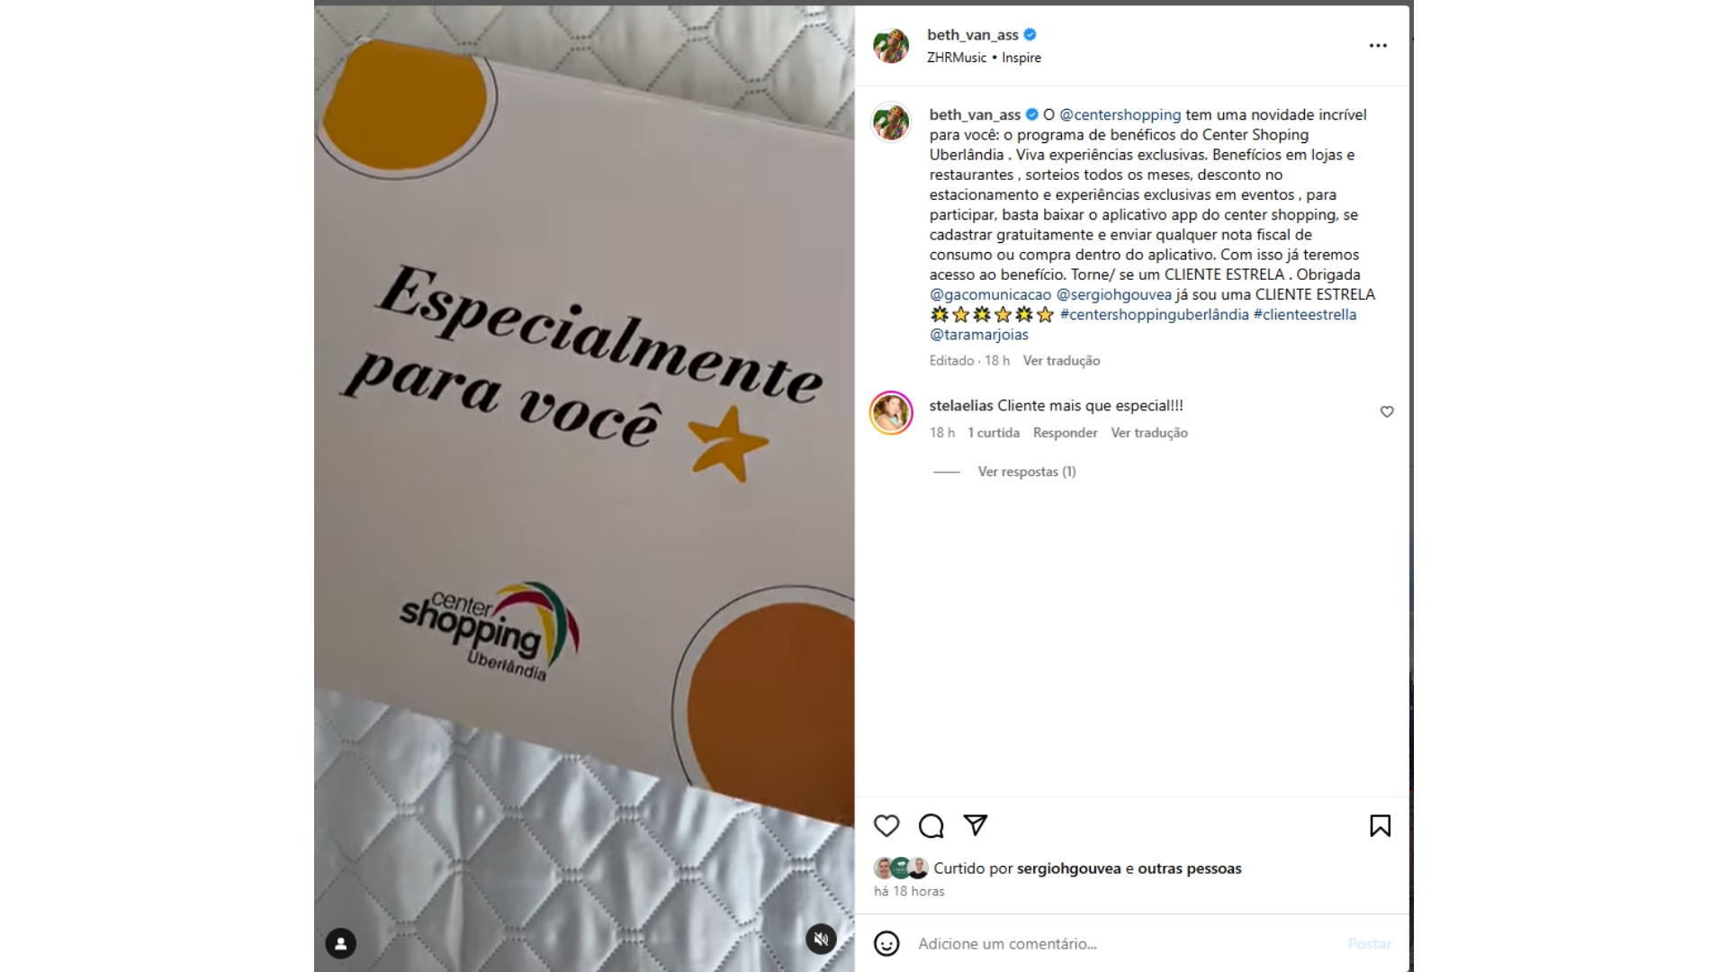This screenshot has width=1728, height=972.
Task: Open hashtag #centershoppinguberlândia
Action: (x=1155, y=314)
